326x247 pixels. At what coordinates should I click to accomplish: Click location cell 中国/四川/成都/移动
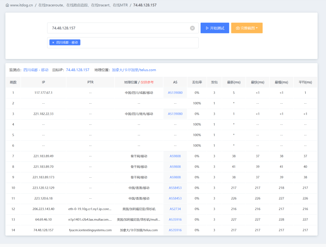point(139,93)
